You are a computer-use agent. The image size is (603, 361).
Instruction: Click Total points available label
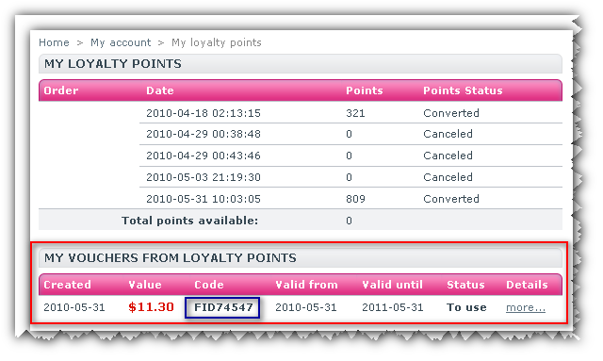coord(189,221)
